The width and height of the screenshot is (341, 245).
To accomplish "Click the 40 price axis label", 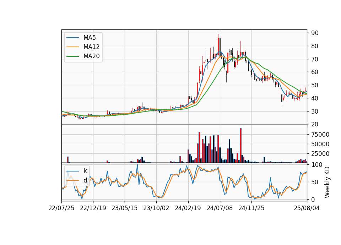I will (315, 98).
